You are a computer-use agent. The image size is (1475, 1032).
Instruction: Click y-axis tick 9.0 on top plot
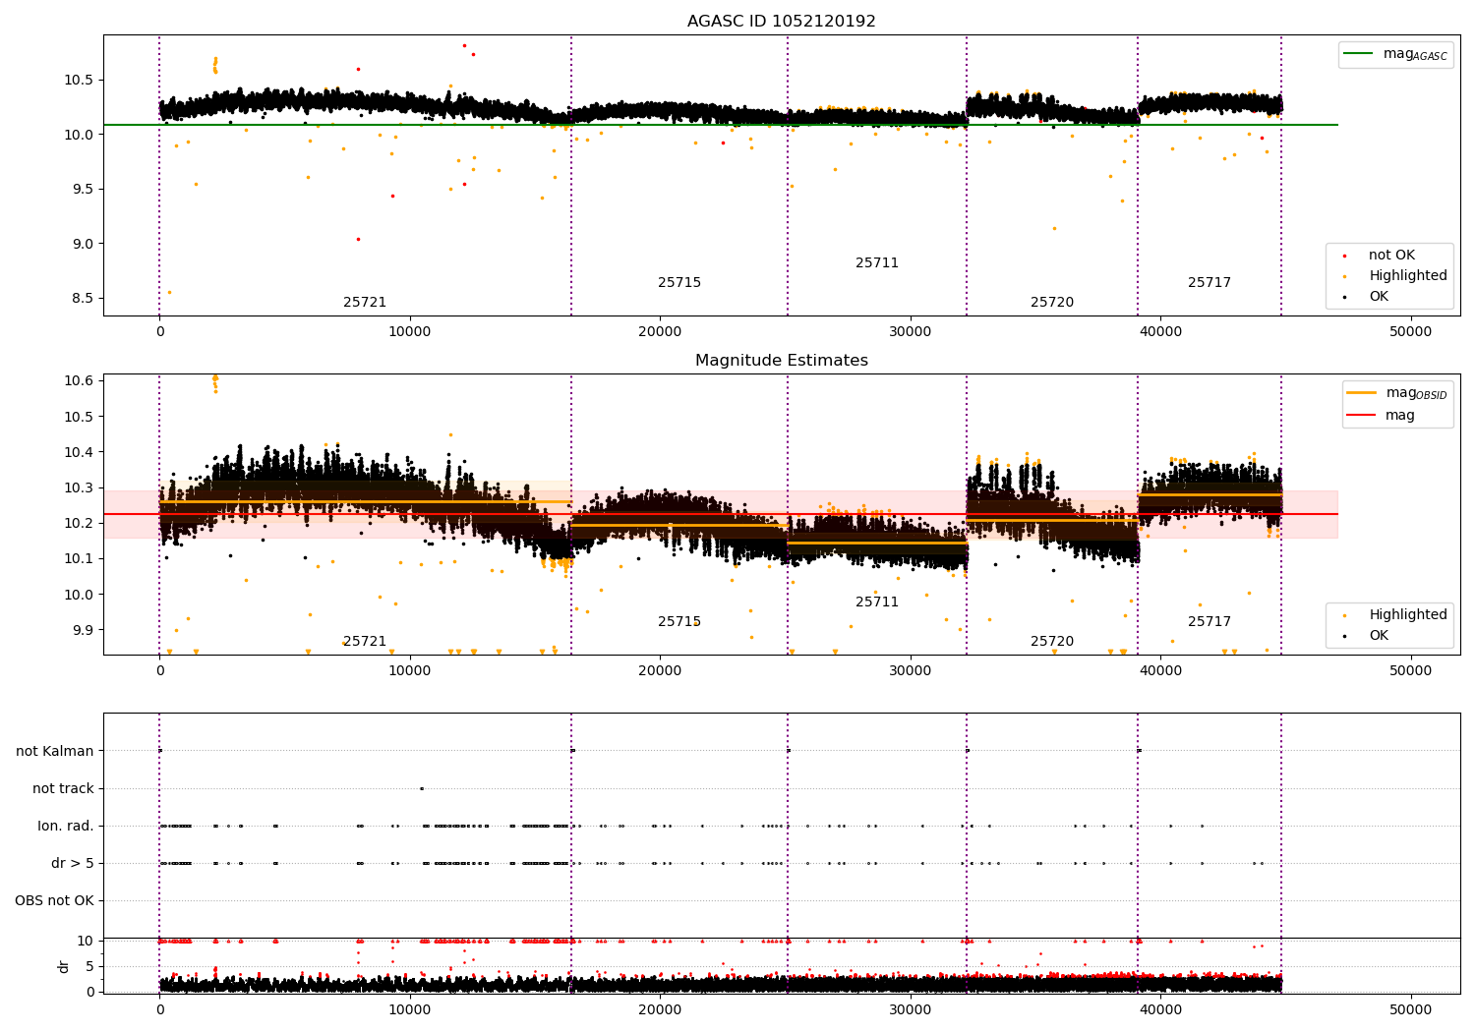tap(81, 244)
